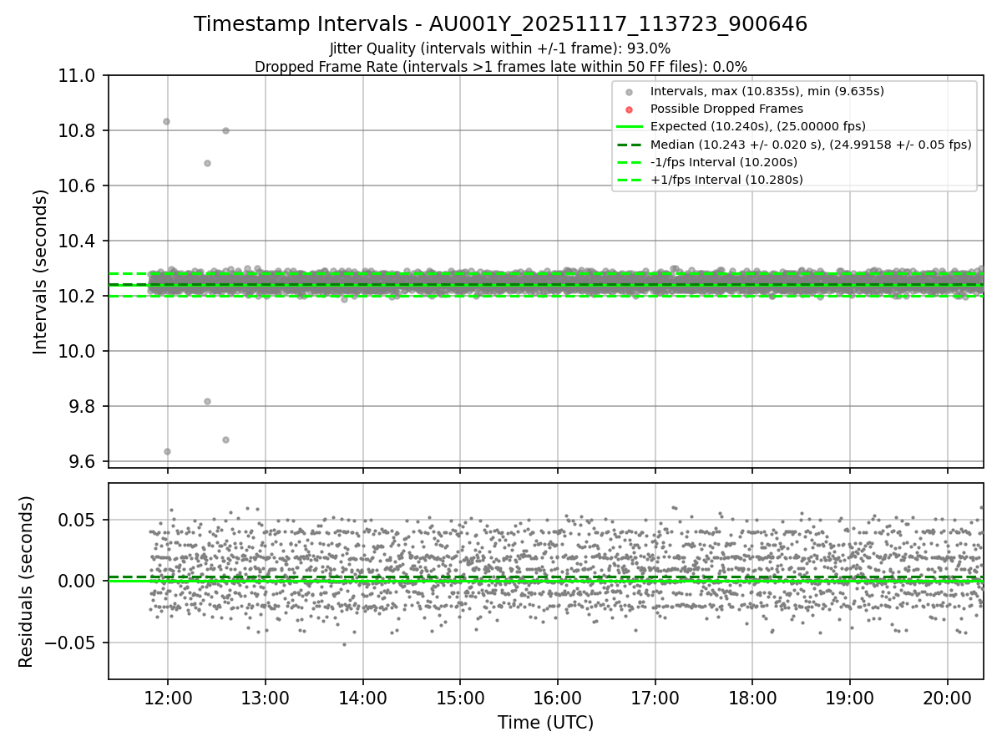This screenshot has width=1002, height=752.
Task: Click the 'Residuals (seconds)' y-axis label
Action: [26, 582]
